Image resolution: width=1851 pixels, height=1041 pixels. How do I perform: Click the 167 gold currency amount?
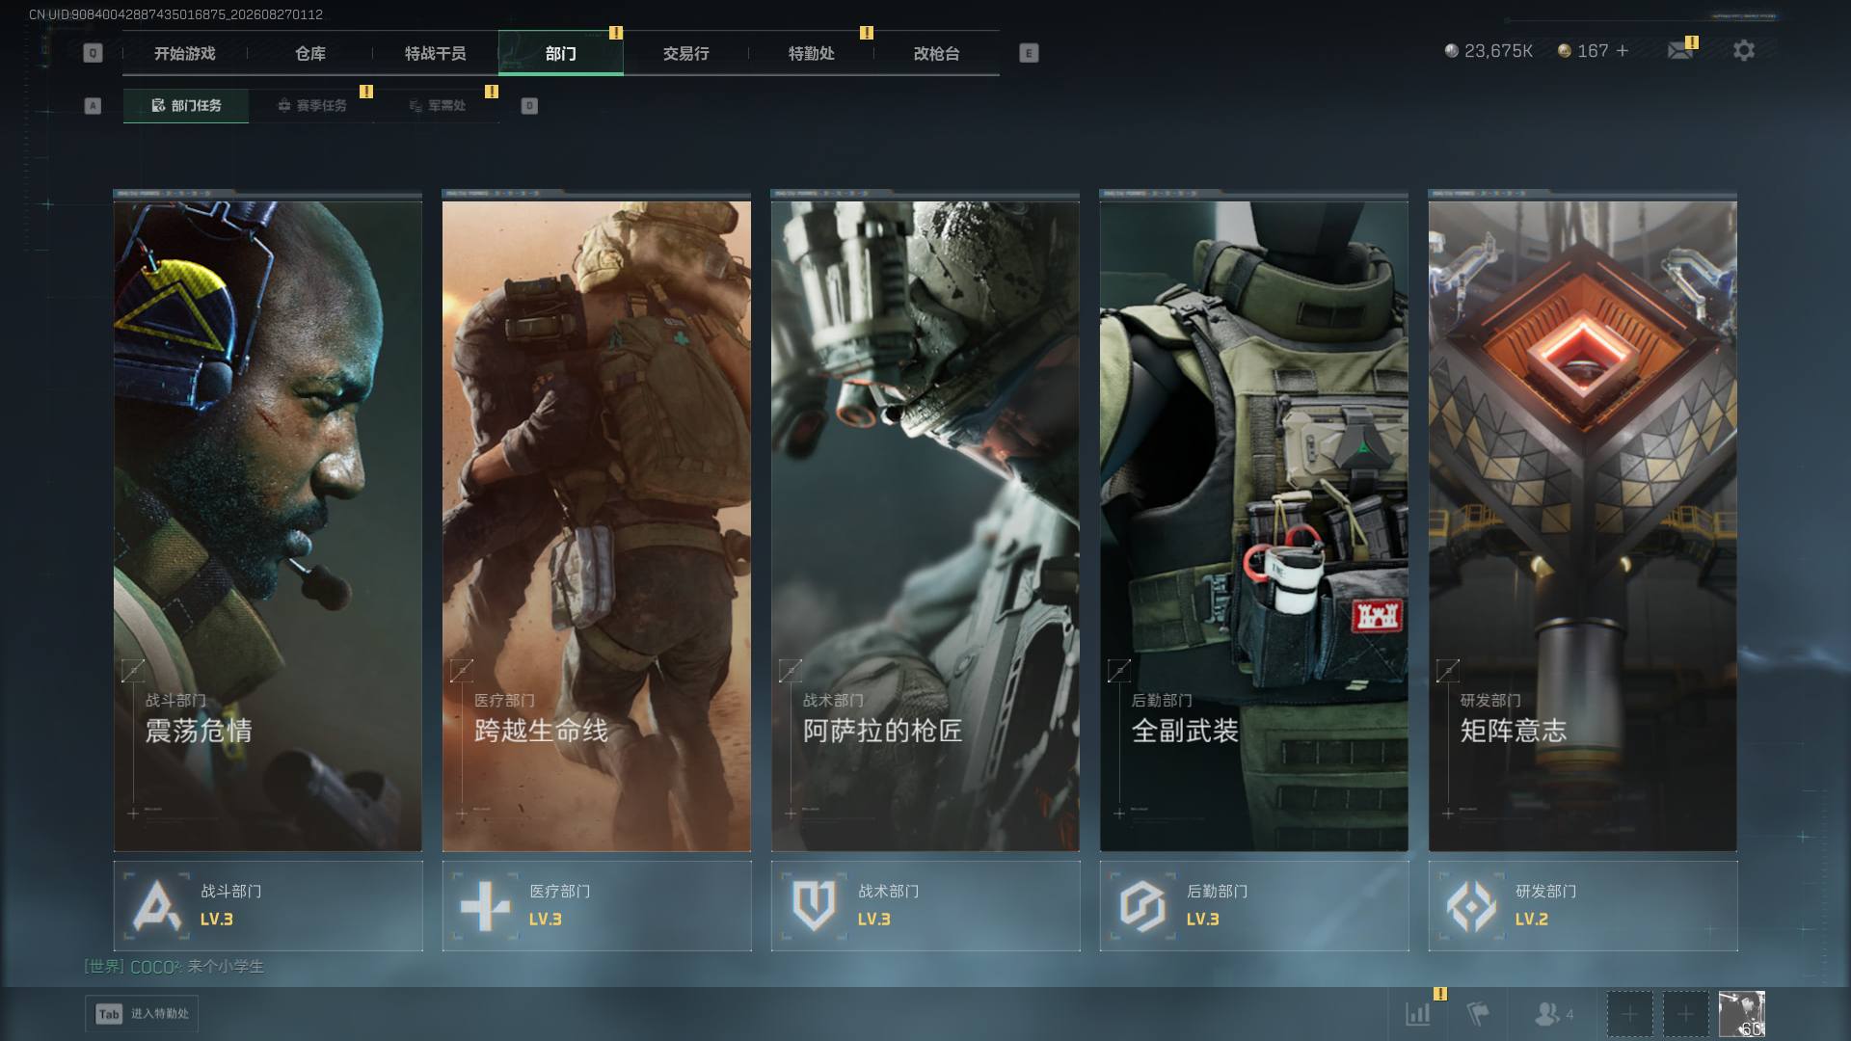pyautogui.click(x=1593, y=50)
